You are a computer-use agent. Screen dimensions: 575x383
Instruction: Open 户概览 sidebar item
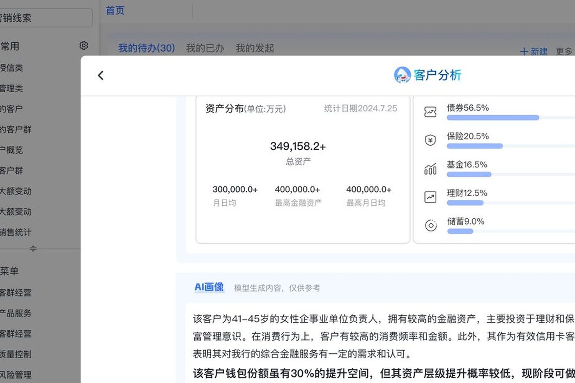coord(11,150)
